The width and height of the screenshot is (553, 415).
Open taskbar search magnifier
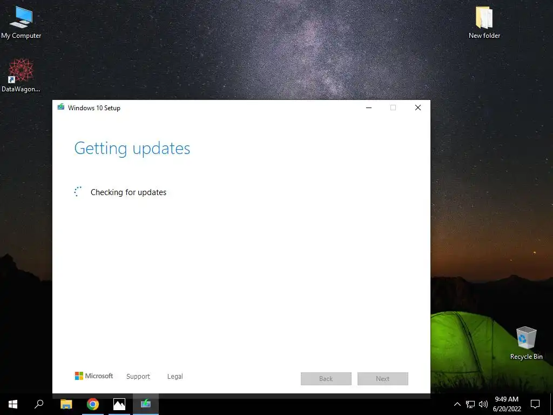tap(39, 404)
